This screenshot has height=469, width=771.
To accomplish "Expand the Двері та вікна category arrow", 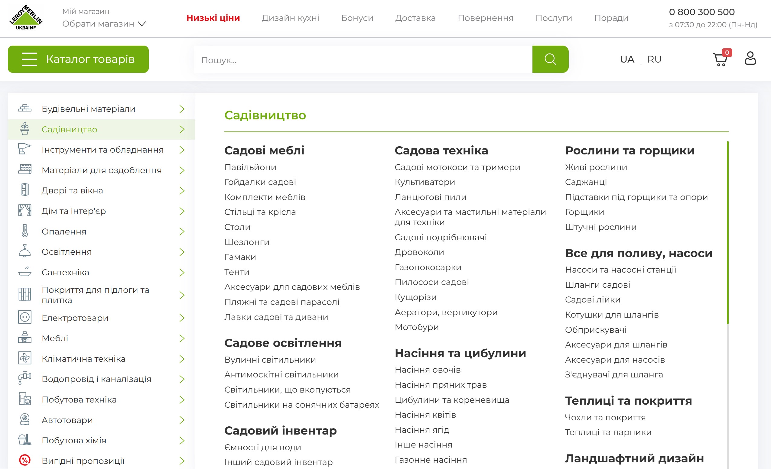I will click(182, 190).
